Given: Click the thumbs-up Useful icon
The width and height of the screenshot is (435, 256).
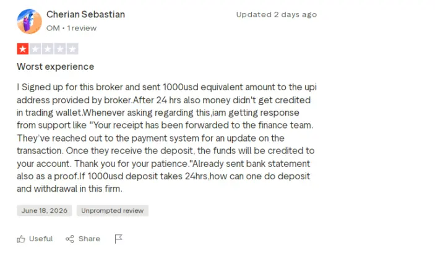Looking at the screenshot, I should click(21, 239).
